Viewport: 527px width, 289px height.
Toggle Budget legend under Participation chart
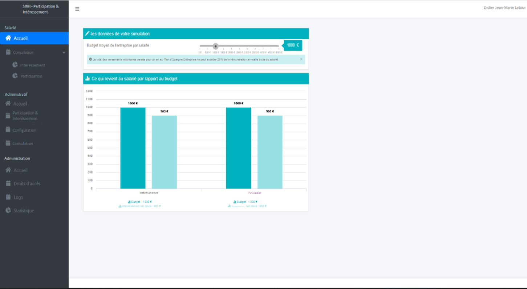tap(246, 202)
